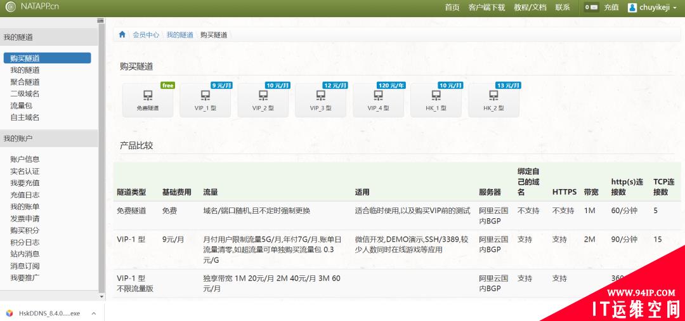The height and width of the screenshot is (321, 685).
Task: Choose the VIP_2 型 tunnel card
Action: coord(263,100)
